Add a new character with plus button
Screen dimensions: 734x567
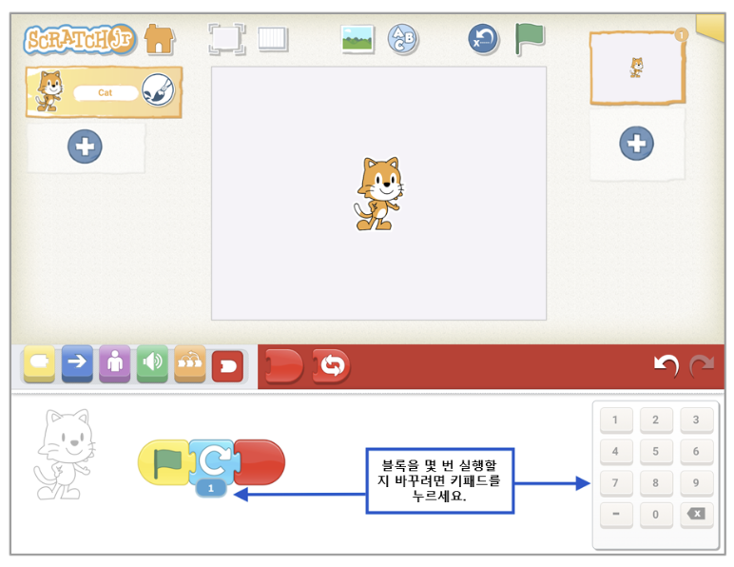tap(85, 147)
